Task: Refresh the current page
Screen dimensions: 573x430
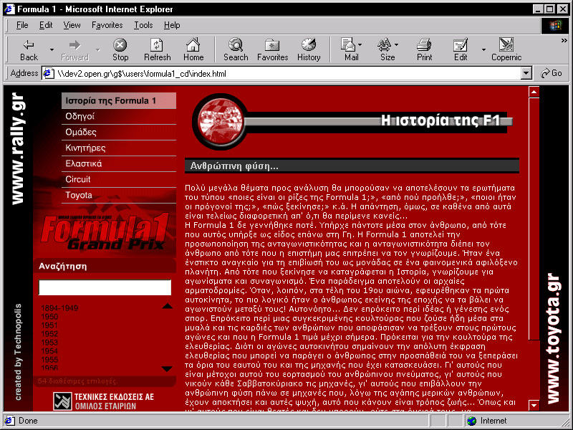Action: [157, 50]
